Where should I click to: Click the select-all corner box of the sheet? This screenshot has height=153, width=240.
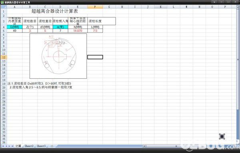point(4,7)
